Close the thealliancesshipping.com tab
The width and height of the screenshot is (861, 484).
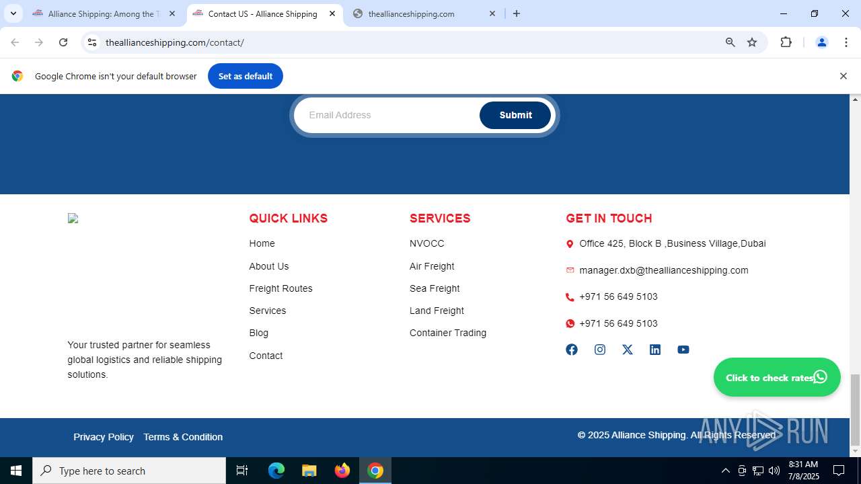[492, 13]
